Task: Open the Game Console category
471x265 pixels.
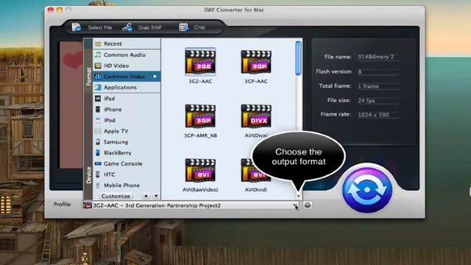Action: pos(127,163)
